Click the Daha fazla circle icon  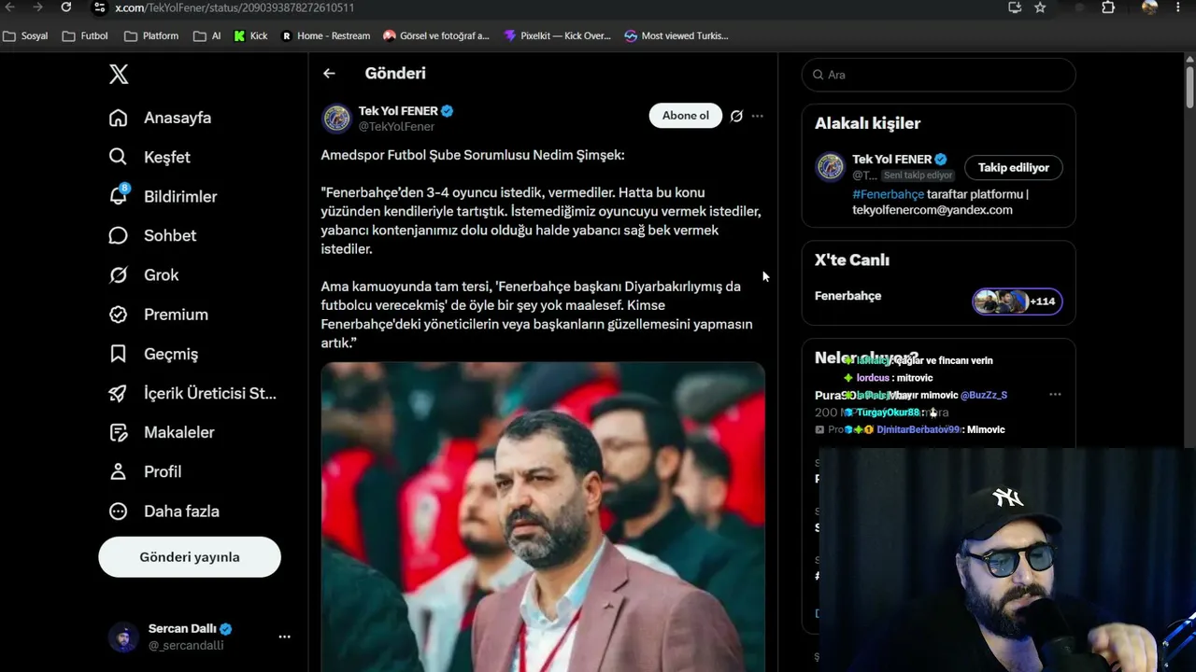[118, 511]
